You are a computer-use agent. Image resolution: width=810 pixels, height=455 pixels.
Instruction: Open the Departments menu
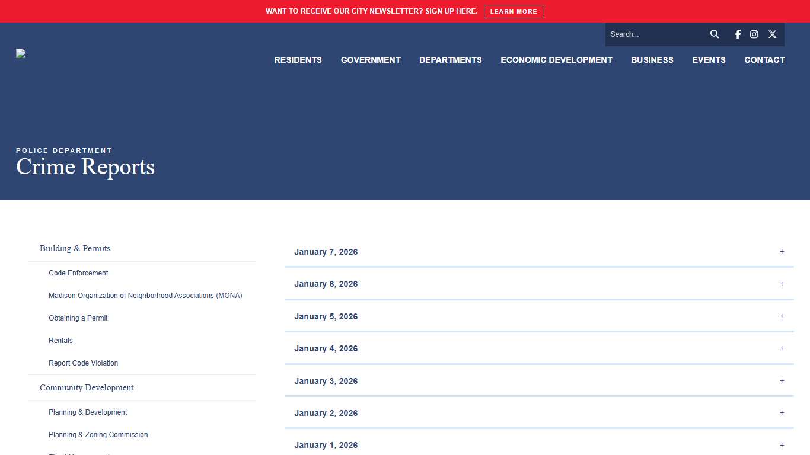click(450, 60)
